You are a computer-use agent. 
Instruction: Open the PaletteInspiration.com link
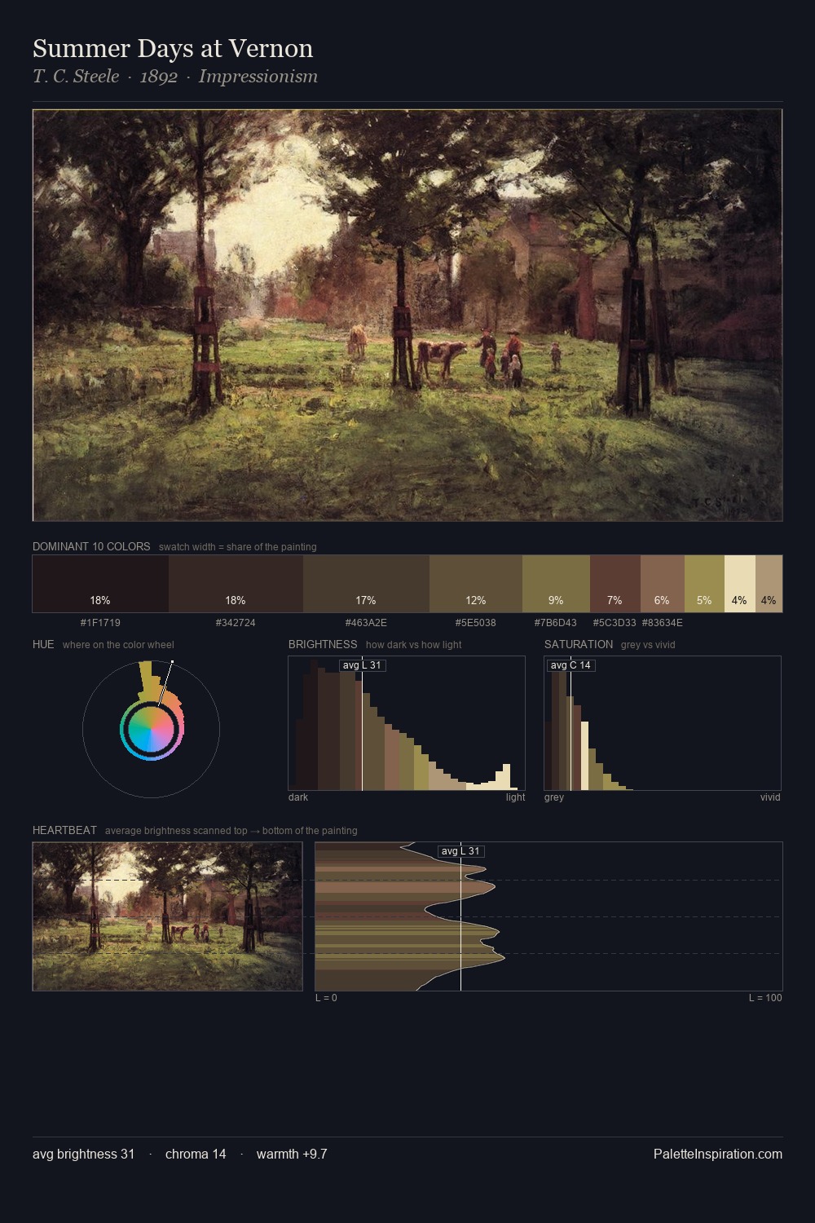pyautogui.click(x=718, y=1154)
